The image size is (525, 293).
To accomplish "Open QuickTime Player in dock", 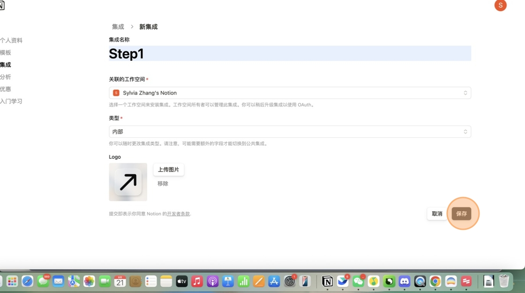I will coord(420,281).
